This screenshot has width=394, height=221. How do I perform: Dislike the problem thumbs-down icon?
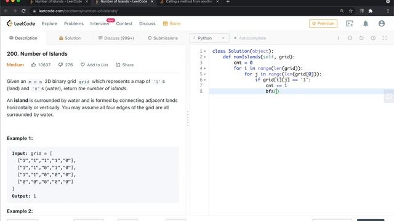point(60,64)
